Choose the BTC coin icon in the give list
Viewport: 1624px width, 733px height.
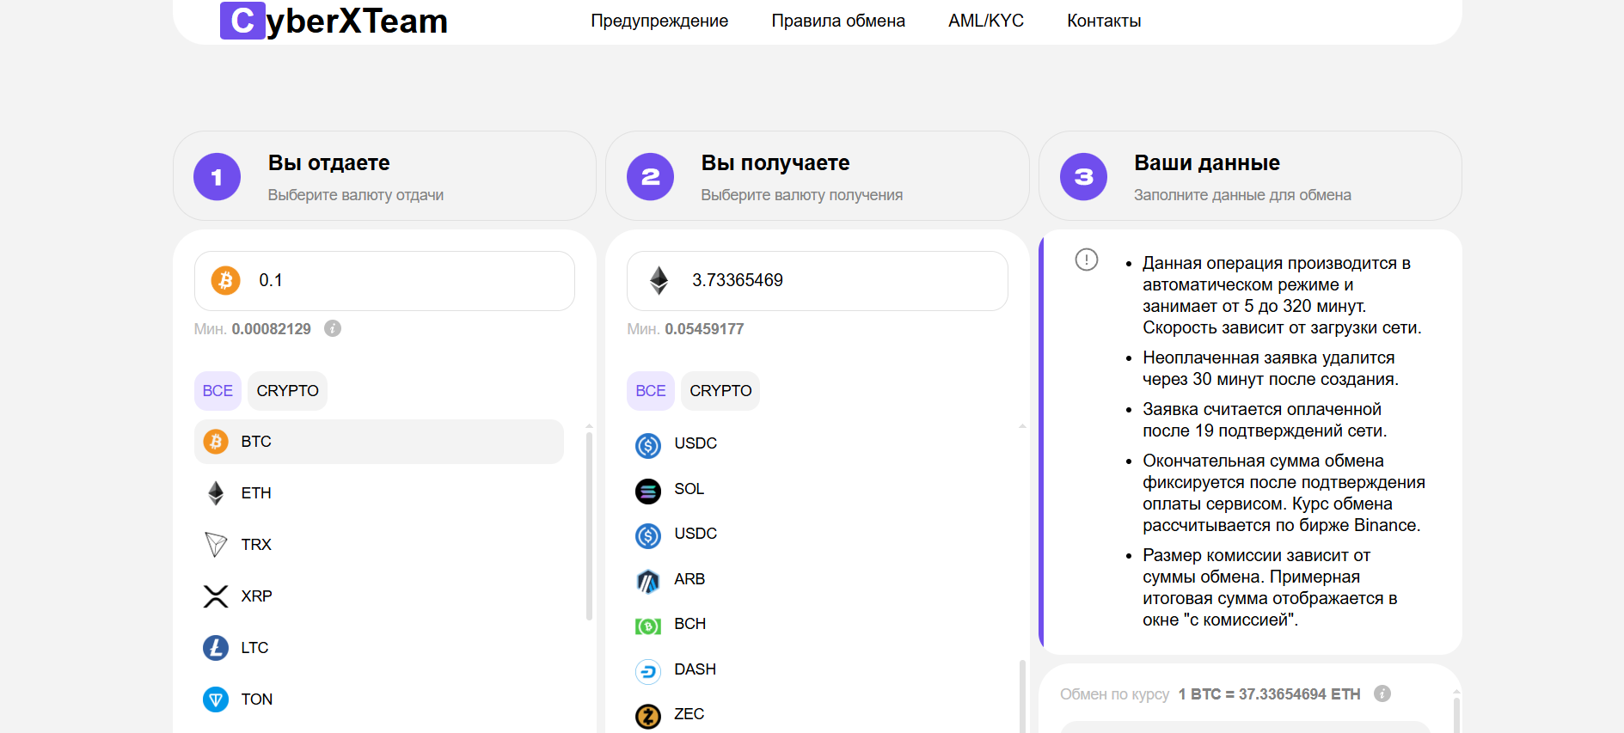pyautogui.click(x=216, y=442)
